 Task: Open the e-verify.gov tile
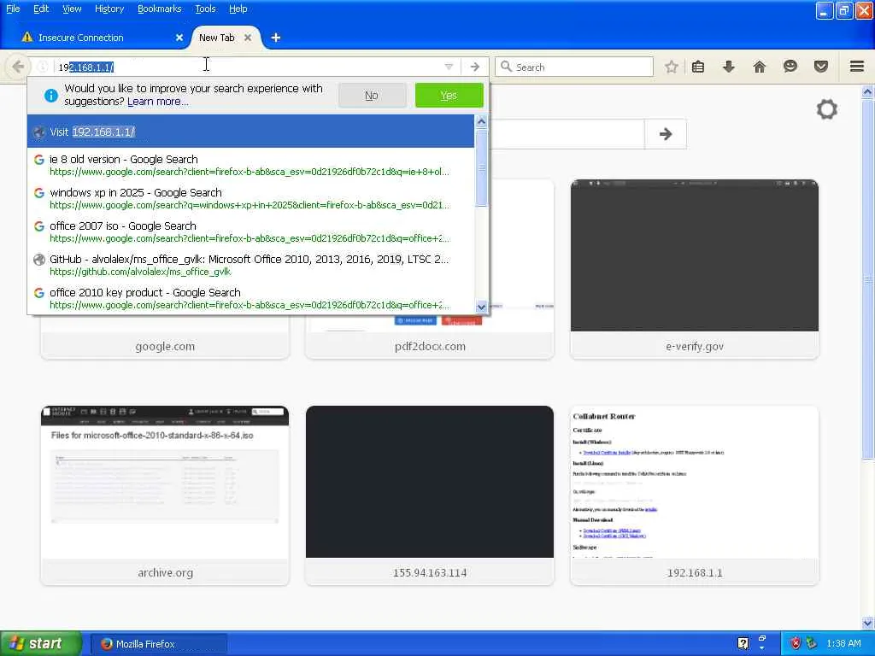pyautogui.click(x=694, y=269)
